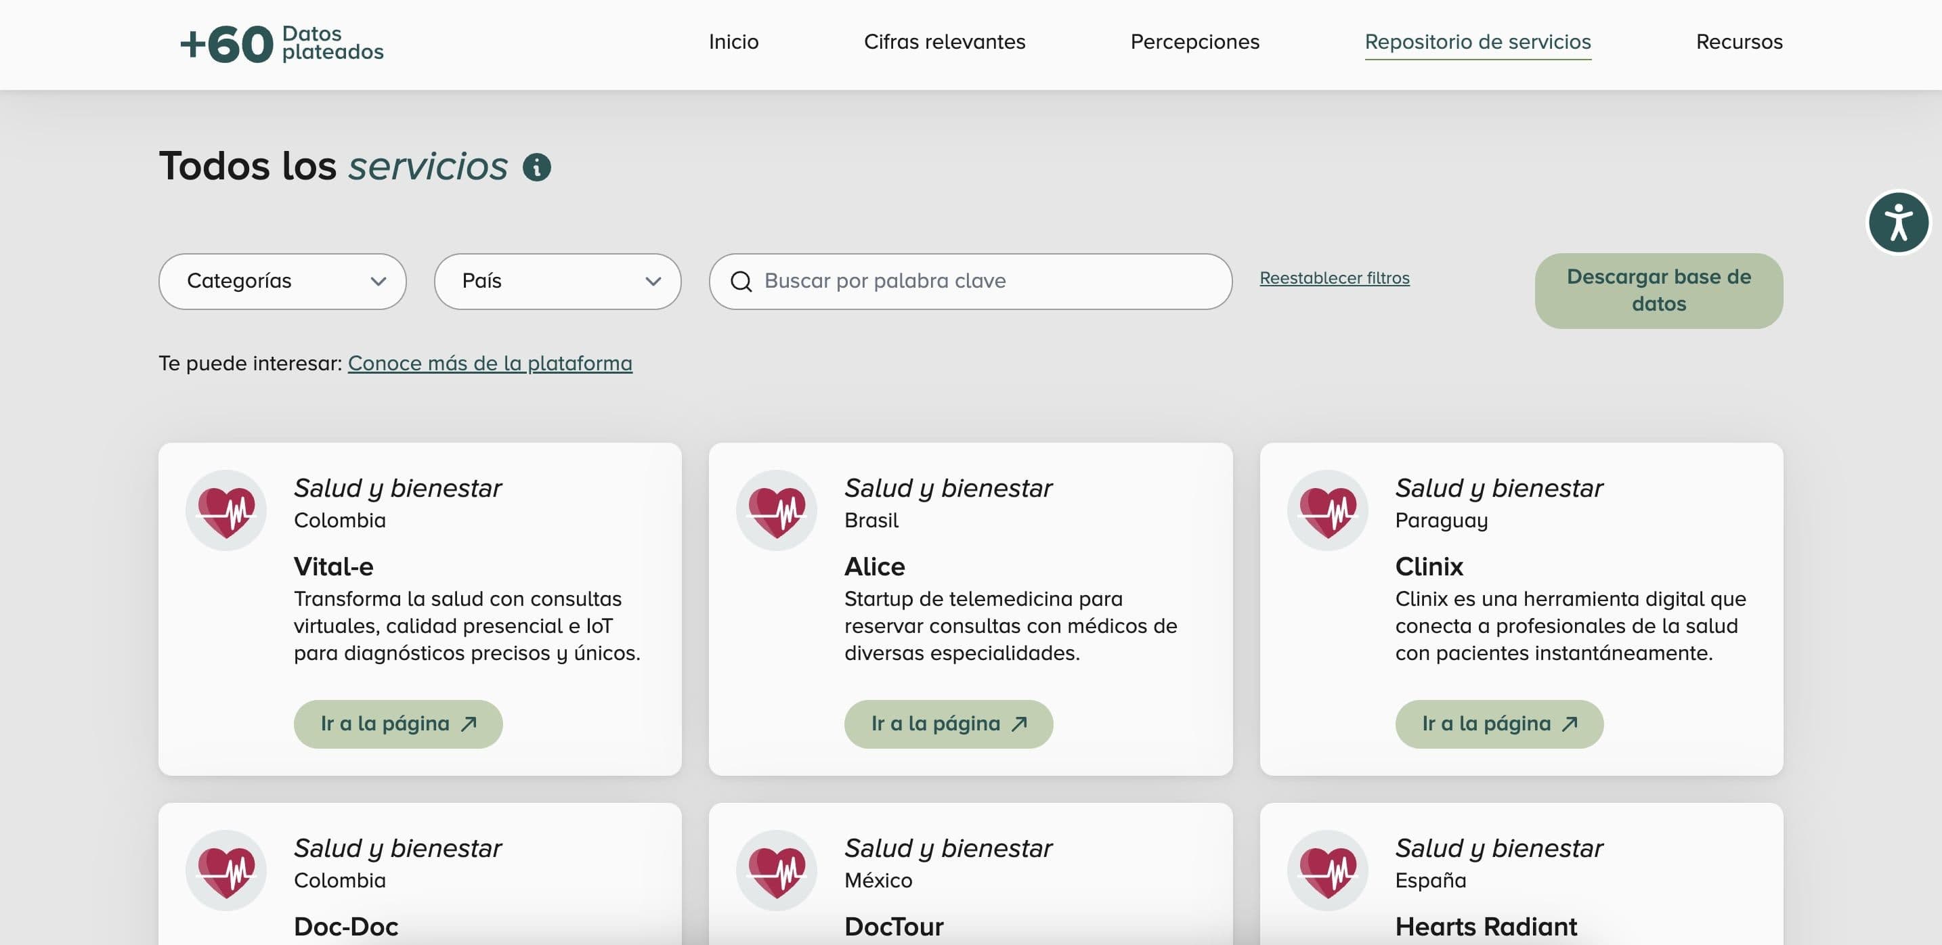The image size is (1942, 945).
Task: Click Reestablecer filtros link
Action: (x=1335, y=278)
